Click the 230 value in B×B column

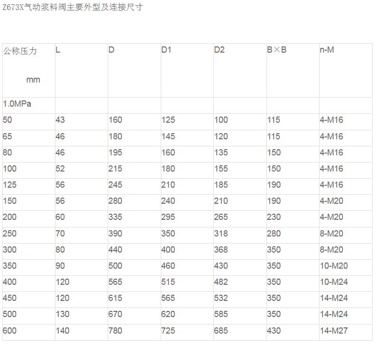(274, 217)
